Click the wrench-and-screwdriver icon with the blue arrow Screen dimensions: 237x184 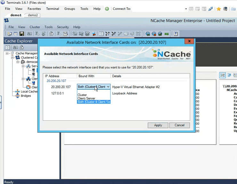[108, 34]
